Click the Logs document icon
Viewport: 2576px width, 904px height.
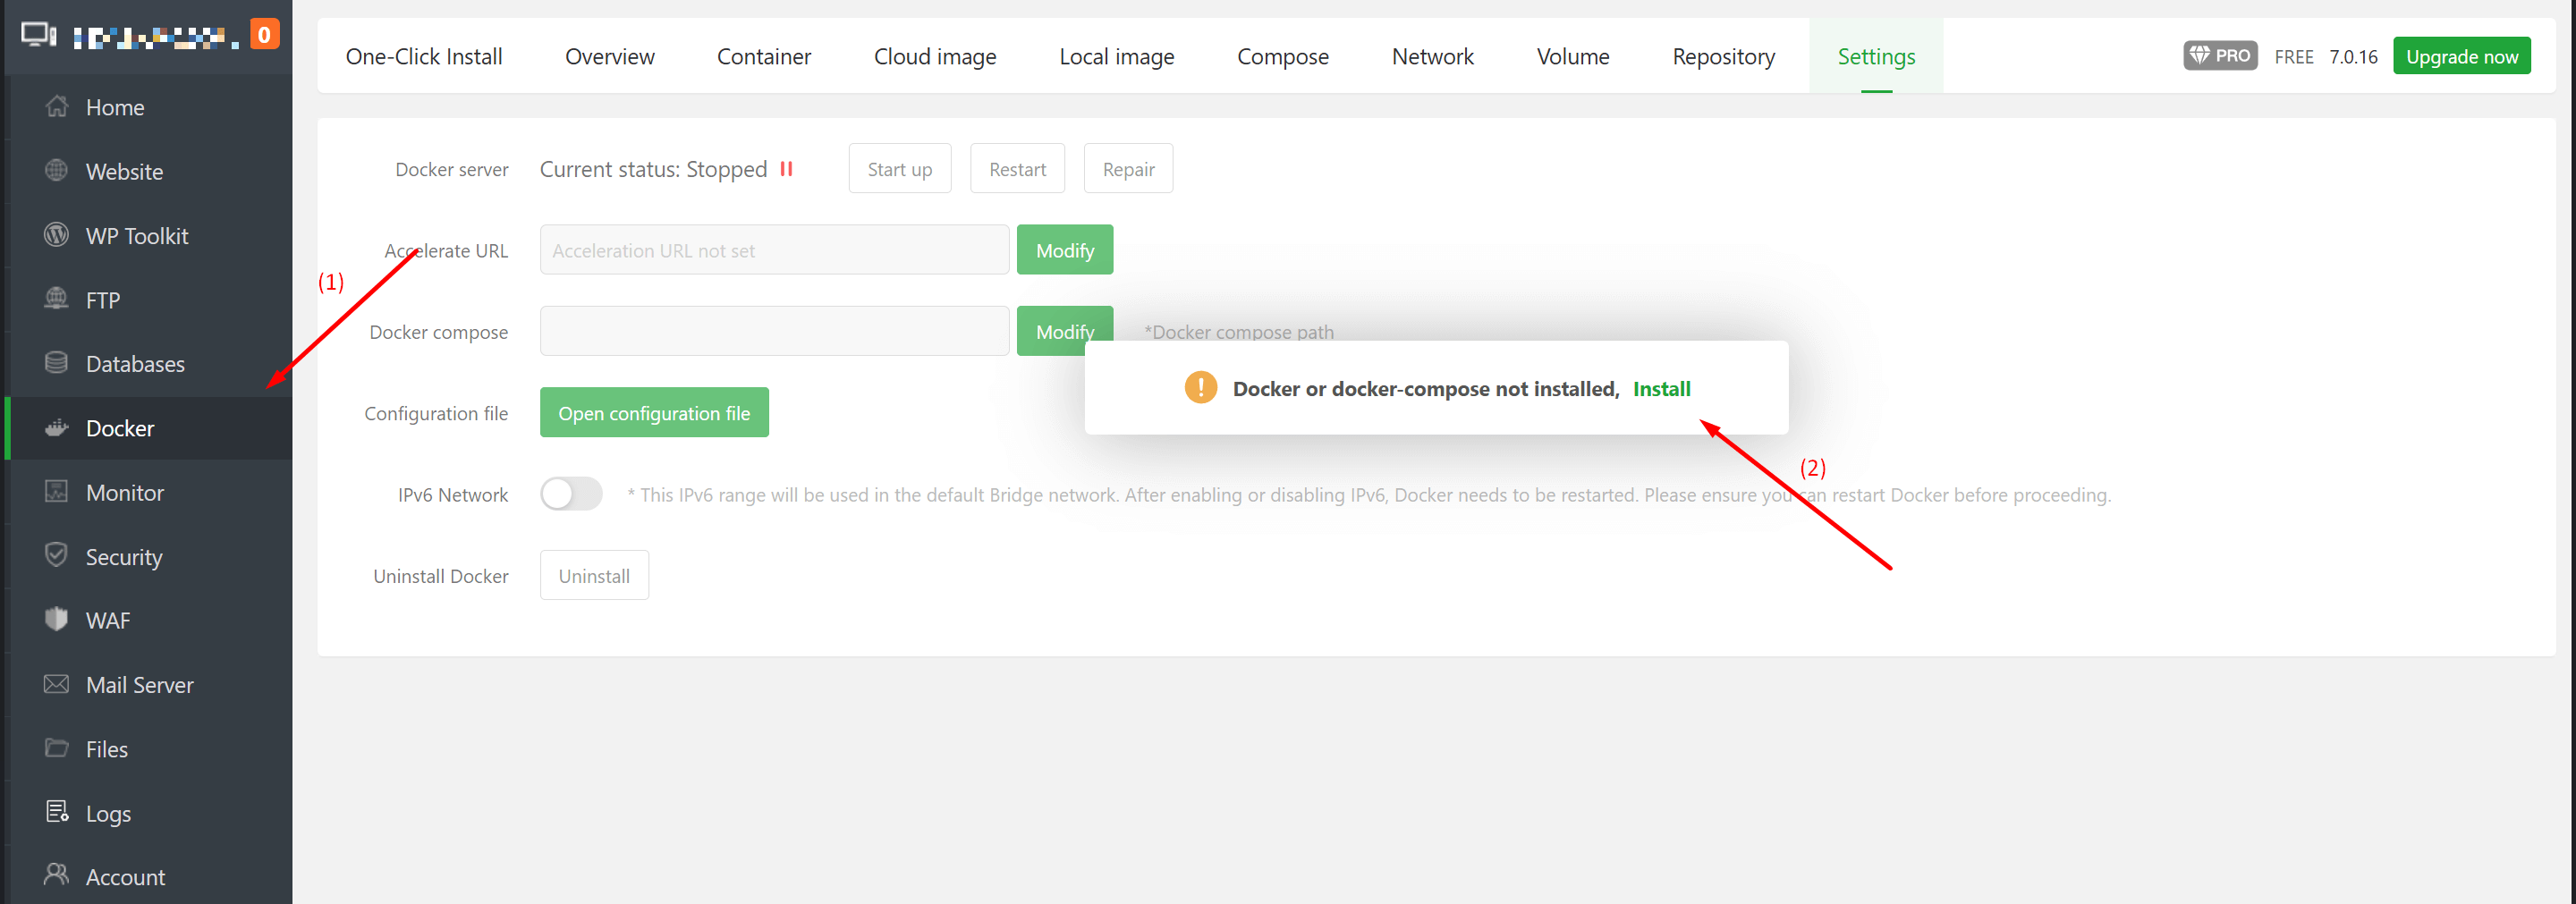point(57,812)
